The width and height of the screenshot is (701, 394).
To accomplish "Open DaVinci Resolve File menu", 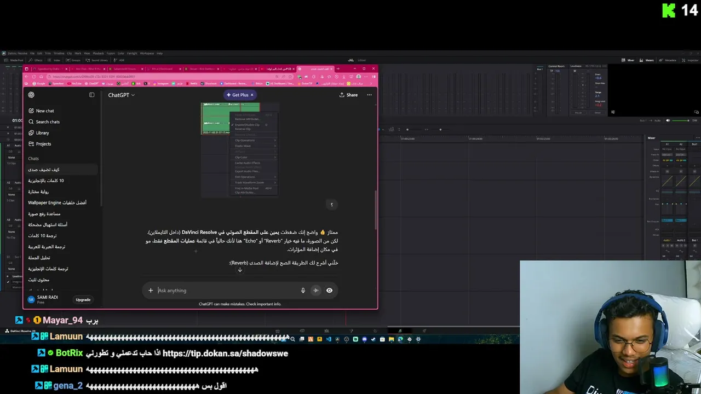I will pyautogui.click(x=32, y=53).
